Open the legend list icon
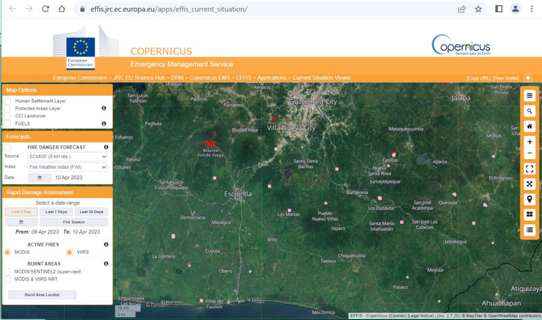Image resolution: width=542 pixels, height=320 pixels. [529, 230]
